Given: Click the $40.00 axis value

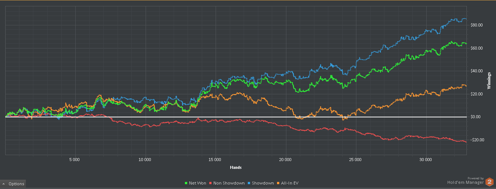Looking at the screenshot, I should pyautogui.click(x=477, y=71).
